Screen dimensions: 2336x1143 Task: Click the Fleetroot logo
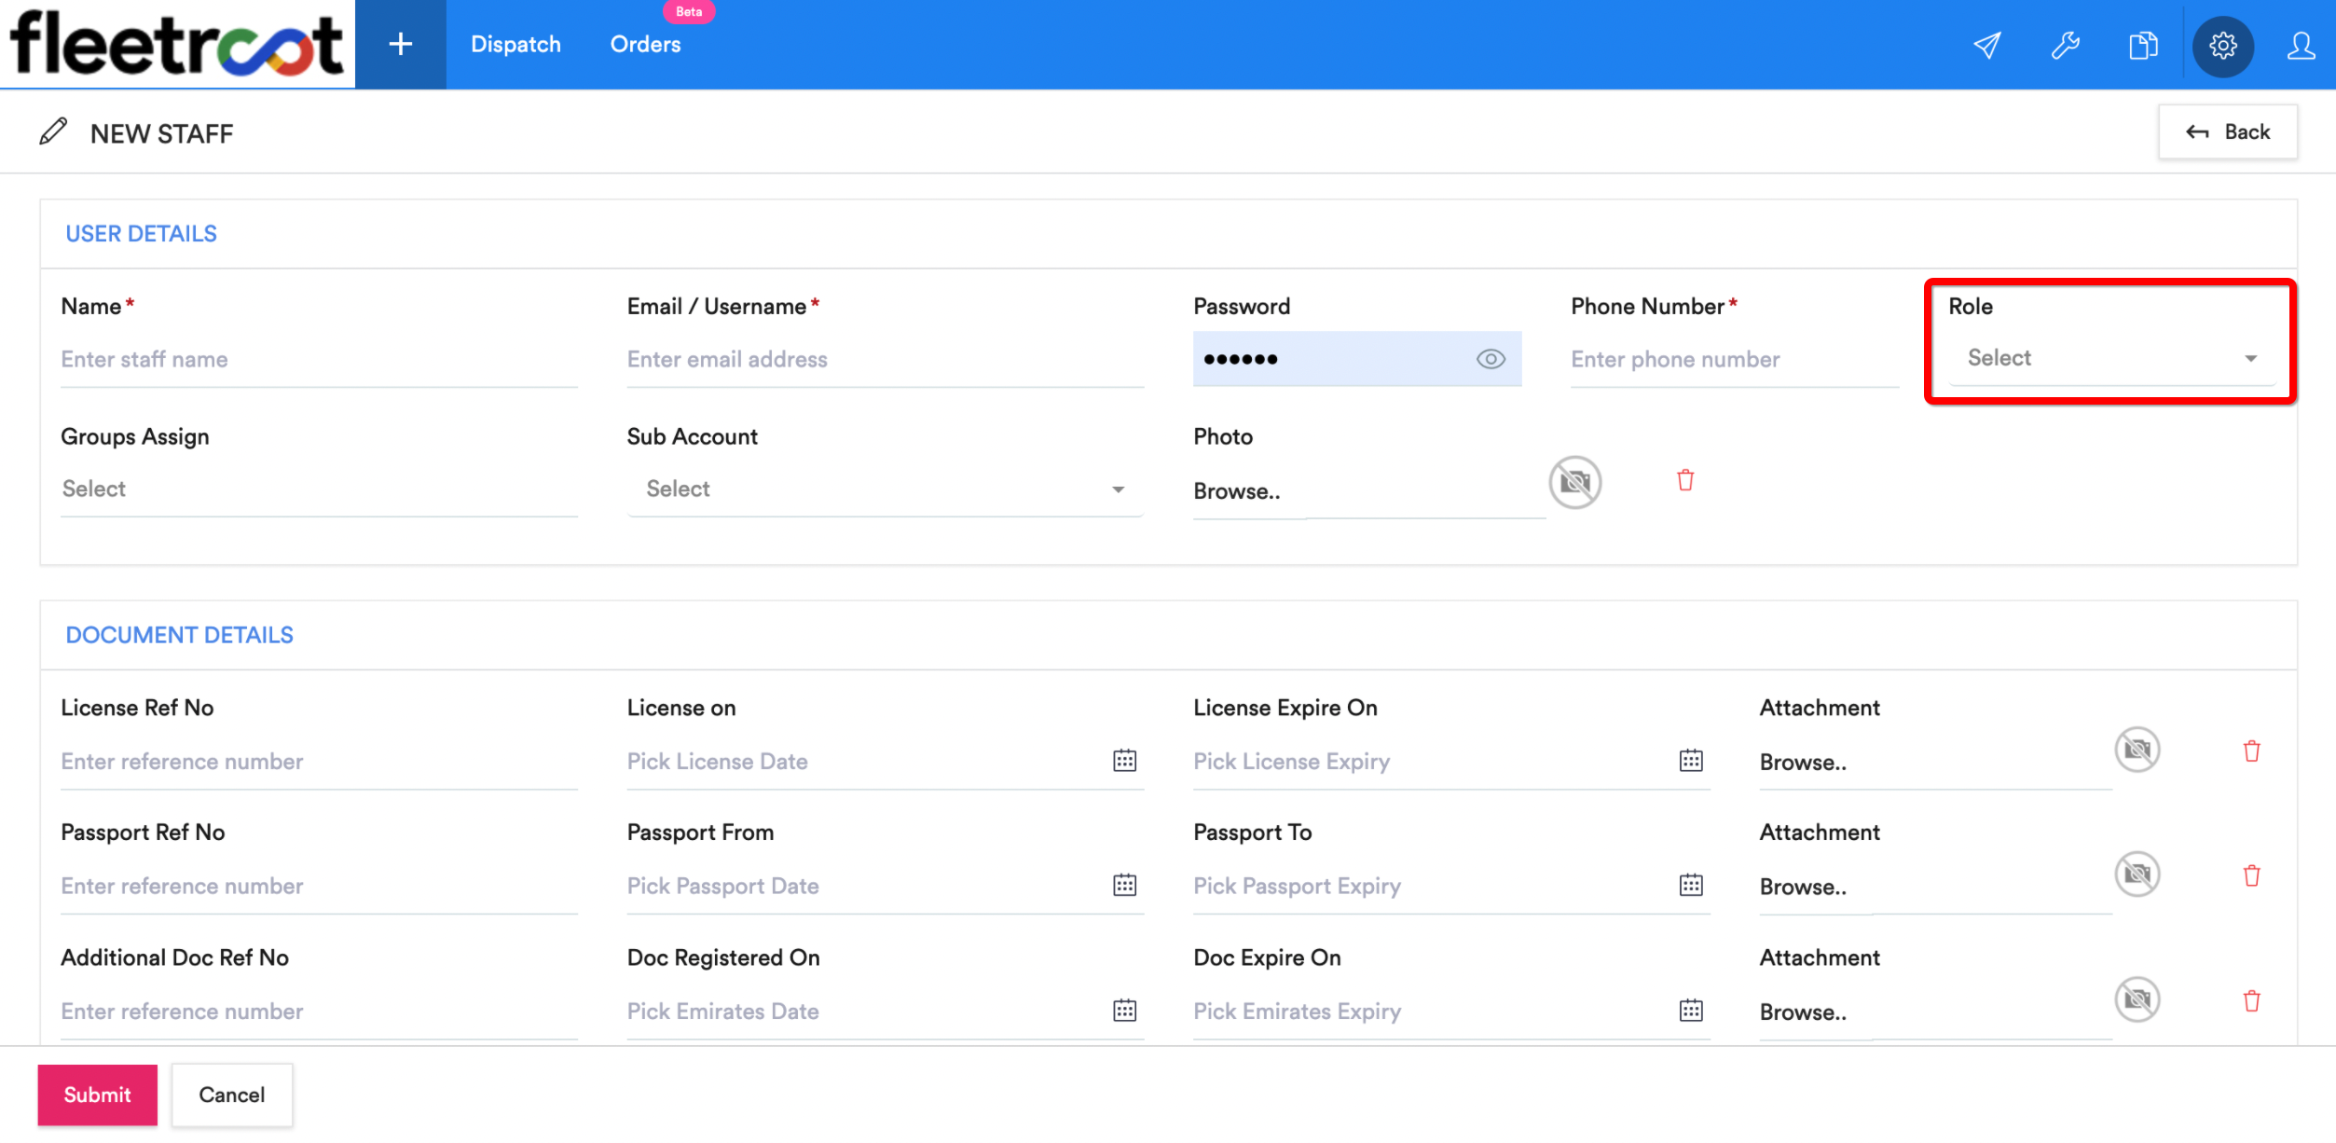pyautogui.click(x=177, y=44)
